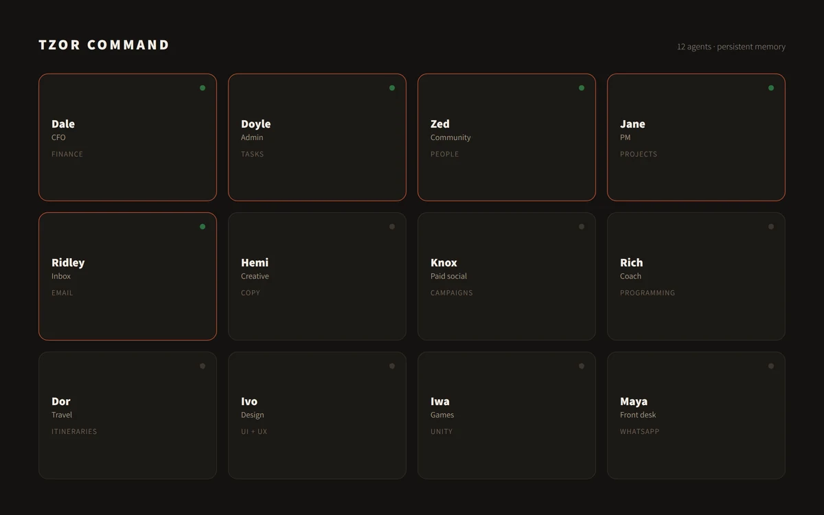Click the Design role under Ivo
The height and width of the screenshot is (515, 824).
pyautogui.click(x=253, y=415)
